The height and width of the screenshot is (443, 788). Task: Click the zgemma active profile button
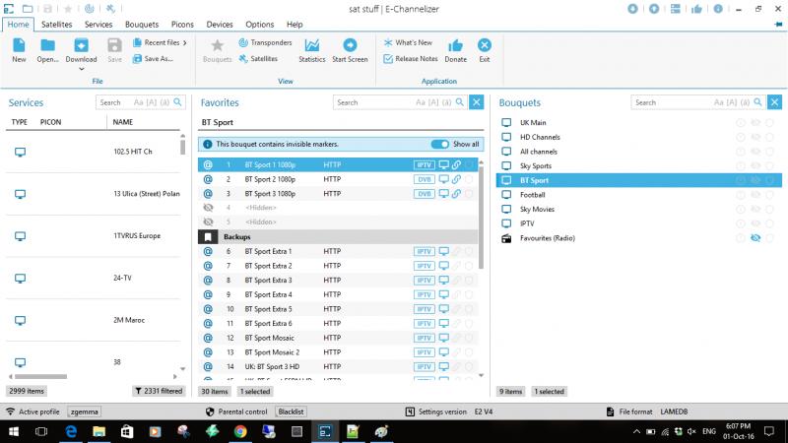[x=84, y=411]
